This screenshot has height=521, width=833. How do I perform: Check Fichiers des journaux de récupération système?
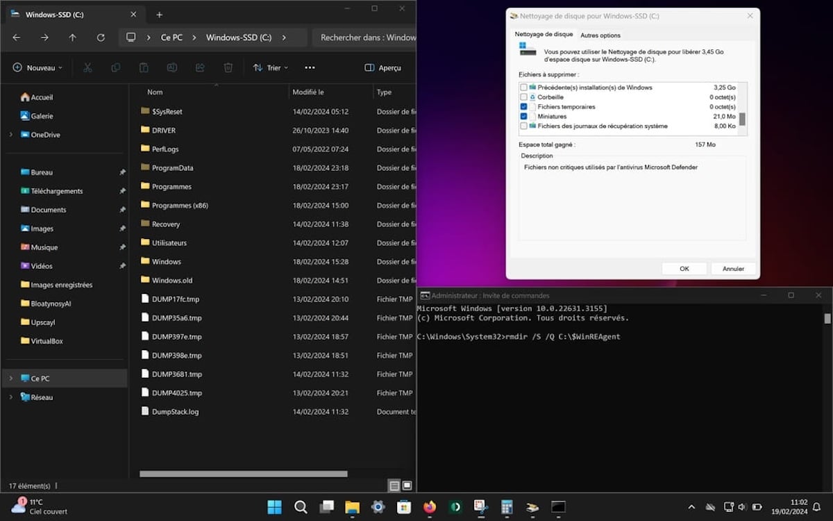pos(523,126)
